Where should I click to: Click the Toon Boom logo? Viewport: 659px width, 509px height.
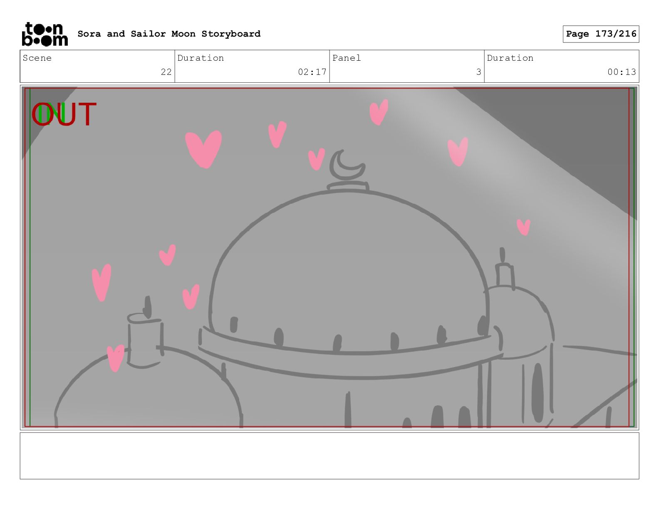(x=45, y=34)
